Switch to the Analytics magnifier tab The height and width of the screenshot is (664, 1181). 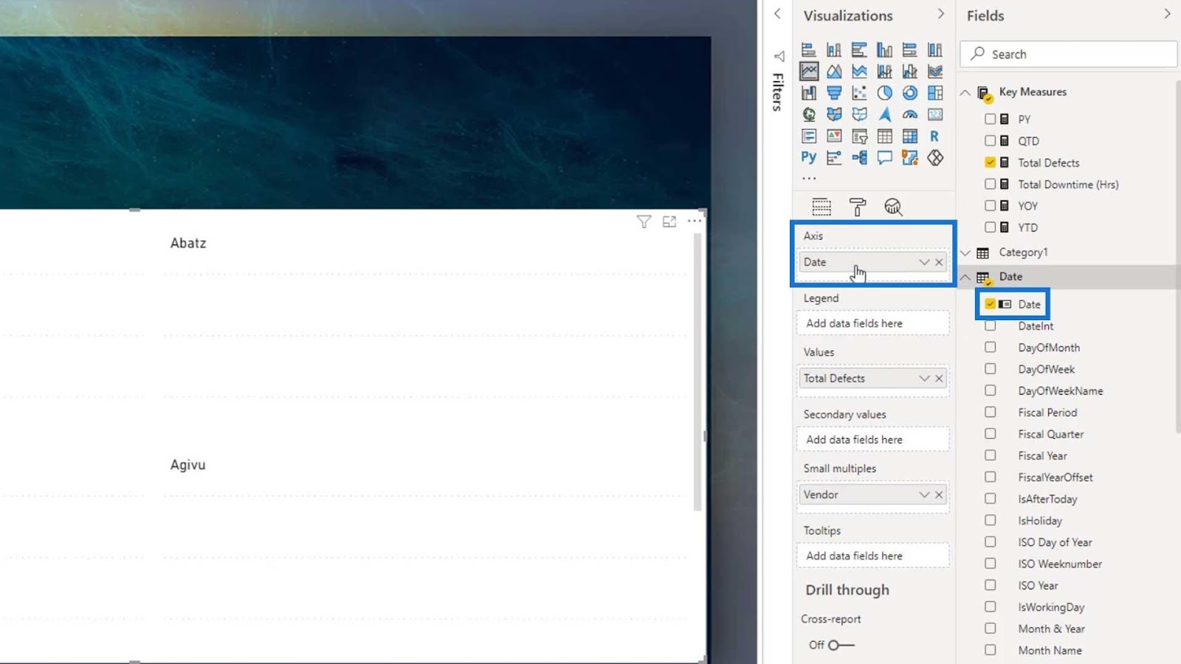(893, 207)
